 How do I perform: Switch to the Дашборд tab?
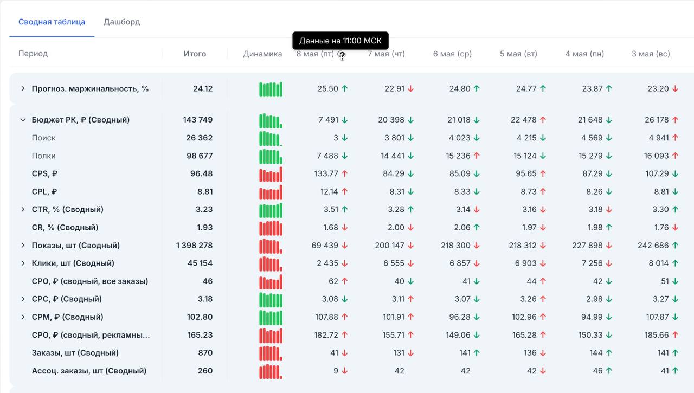click(x=122, y=22)
